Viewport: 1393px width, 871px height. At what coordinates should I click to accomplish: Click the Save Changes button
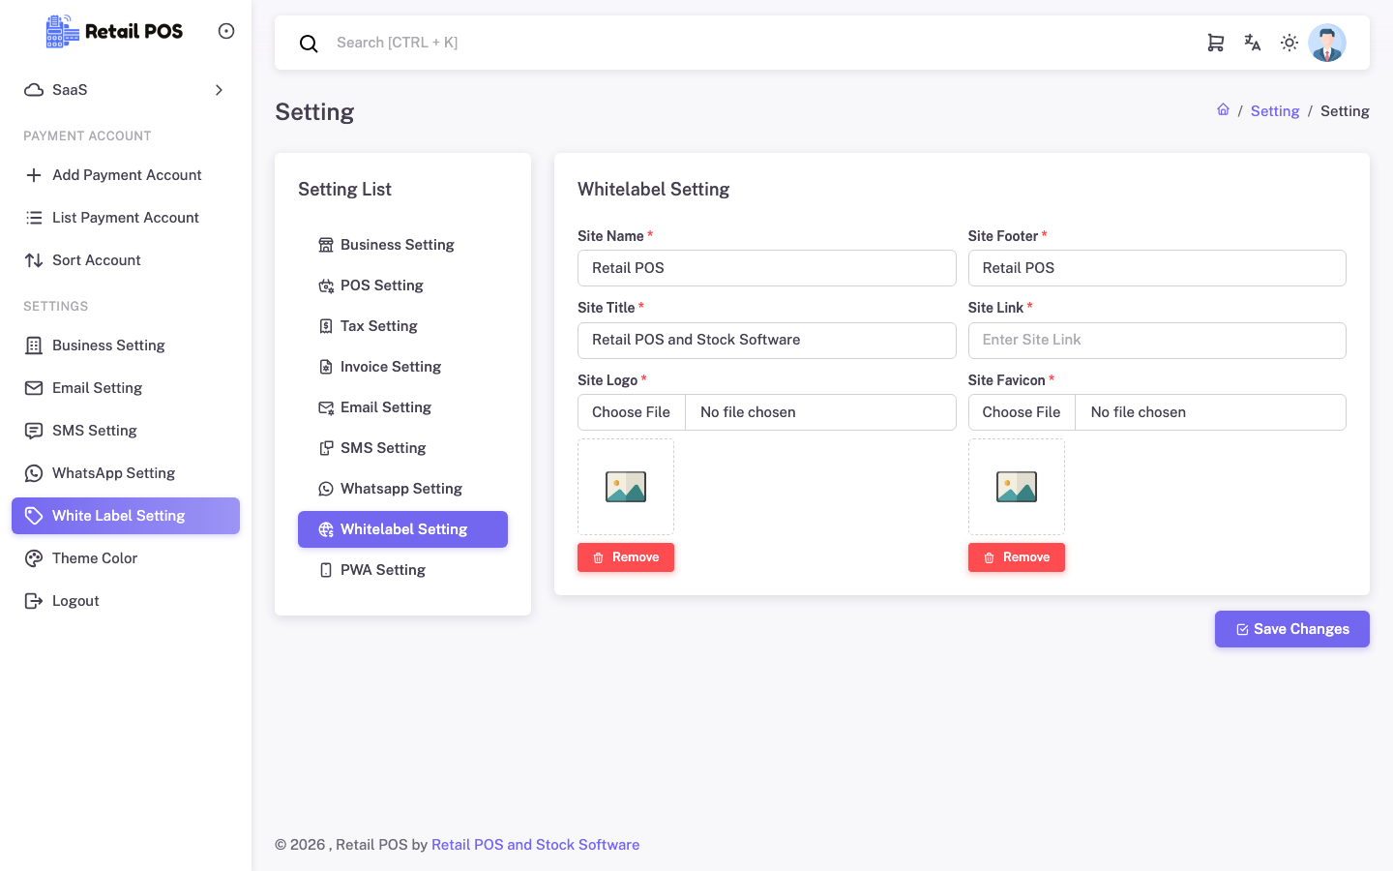click(1292, 629)
